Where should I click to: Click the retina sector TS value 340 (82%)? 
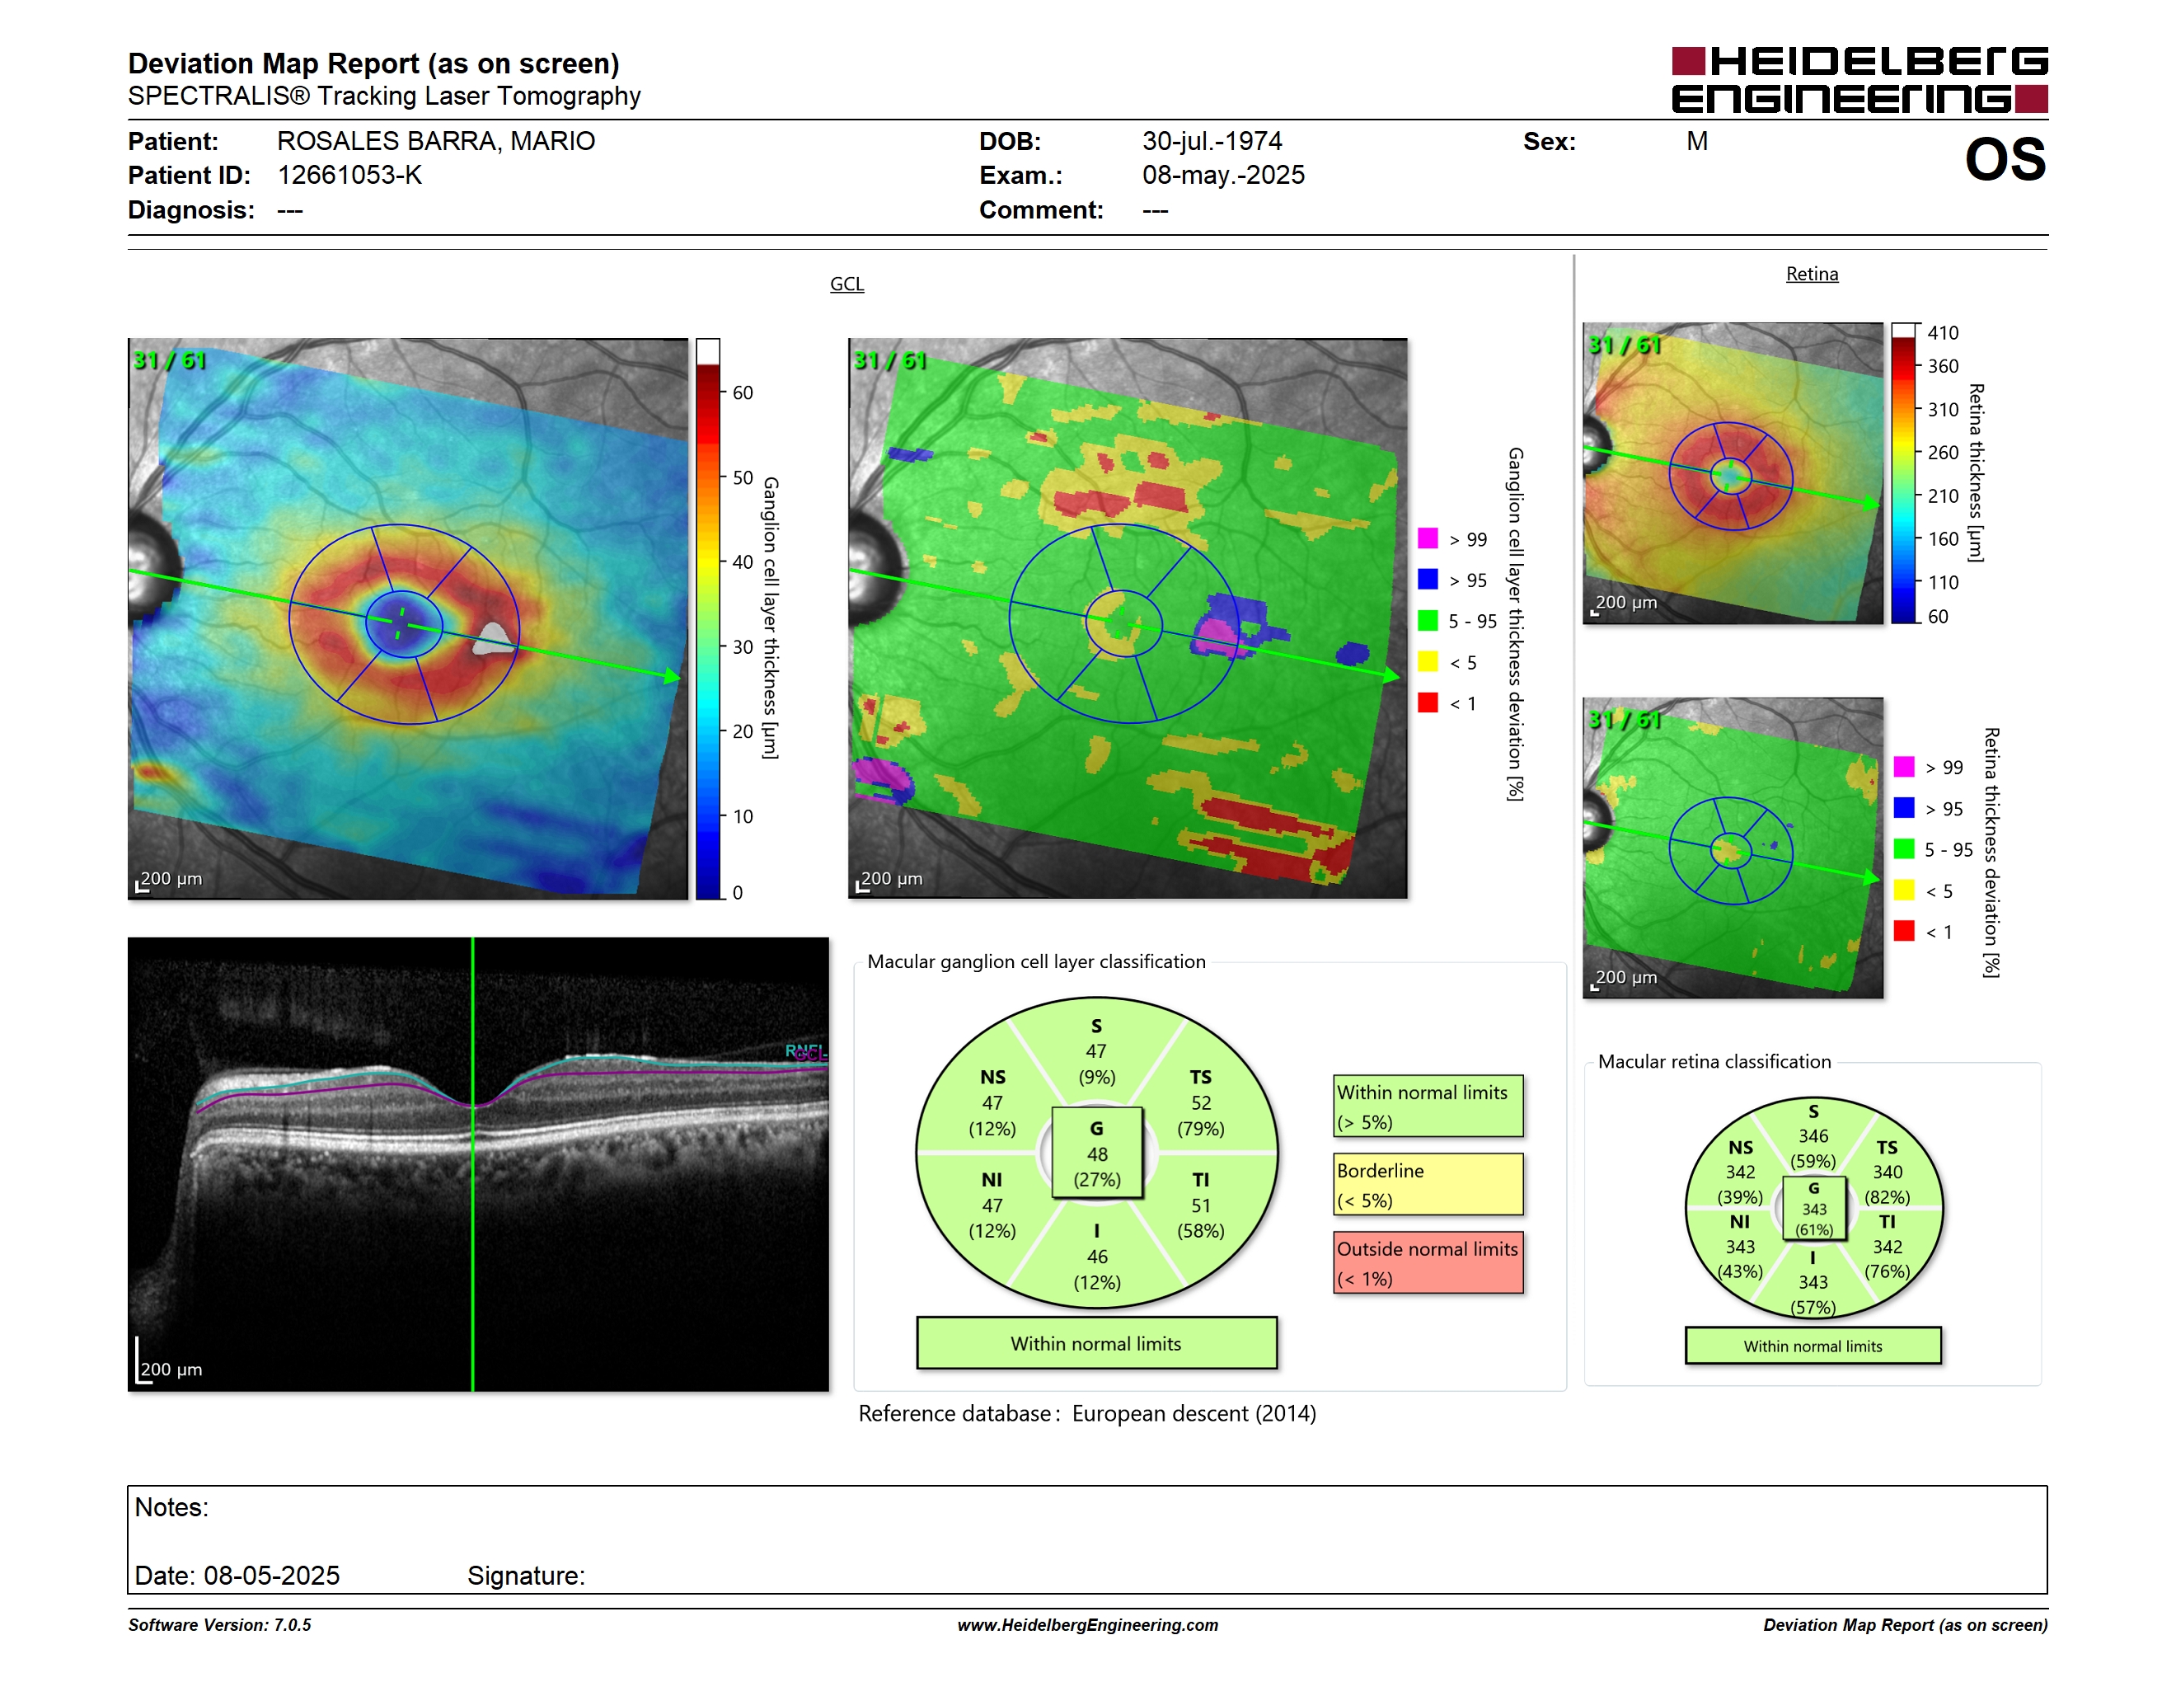point(1887,1184)
